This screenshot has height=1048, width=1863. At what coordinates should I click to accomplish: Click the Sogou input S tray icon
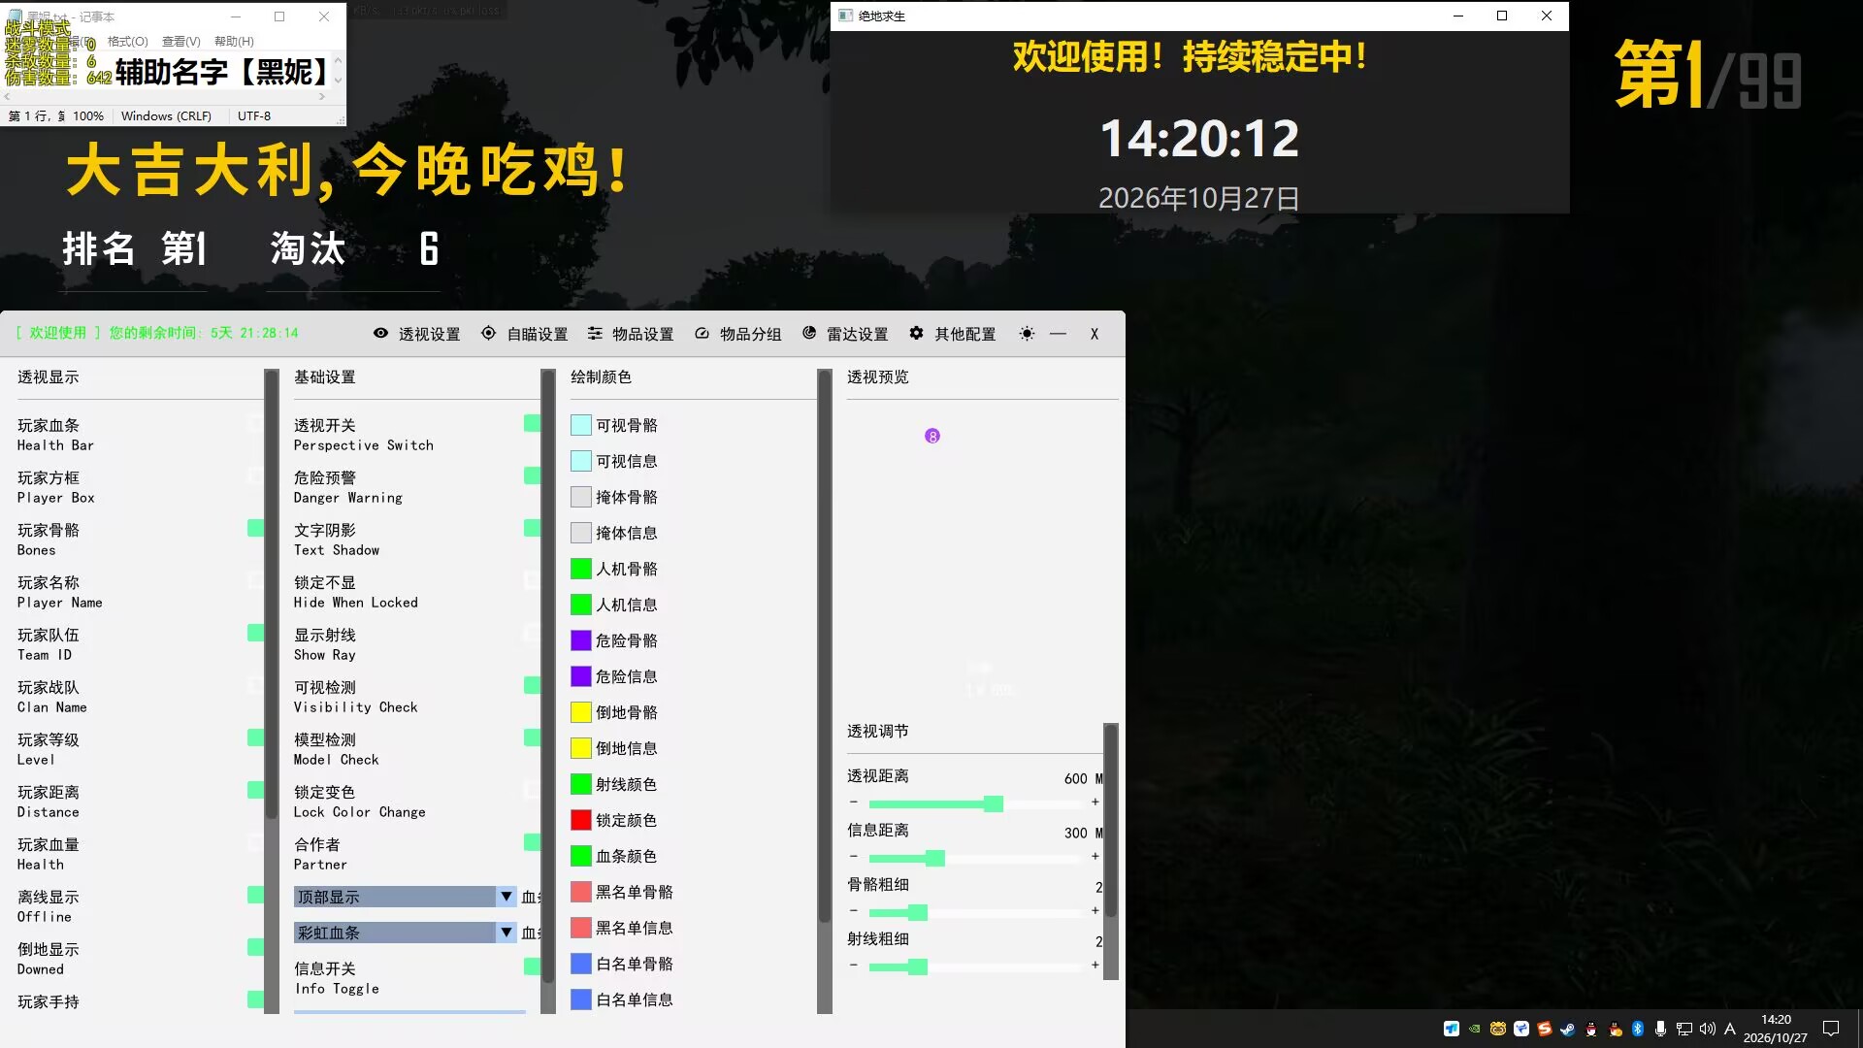point(1545,1029)
